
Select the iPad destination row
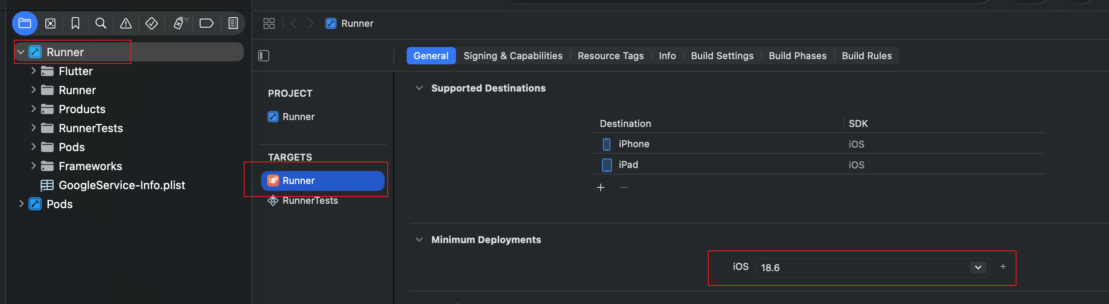(x=818, y=165)
